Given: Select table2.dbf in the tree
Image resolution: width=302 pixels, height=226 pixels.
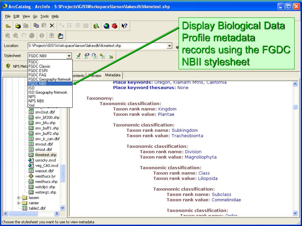Looking at the screenshot, I should (x=37, y=208).
